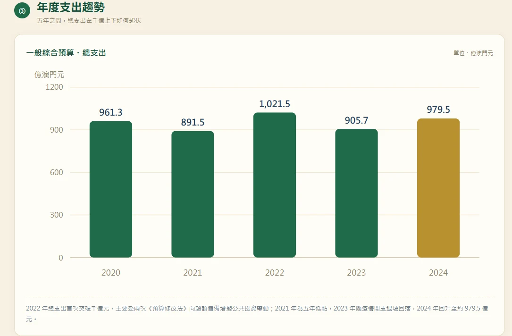The image size is (512, 336).
Task: Click the 2022 x-axis label
Action: 275,273
